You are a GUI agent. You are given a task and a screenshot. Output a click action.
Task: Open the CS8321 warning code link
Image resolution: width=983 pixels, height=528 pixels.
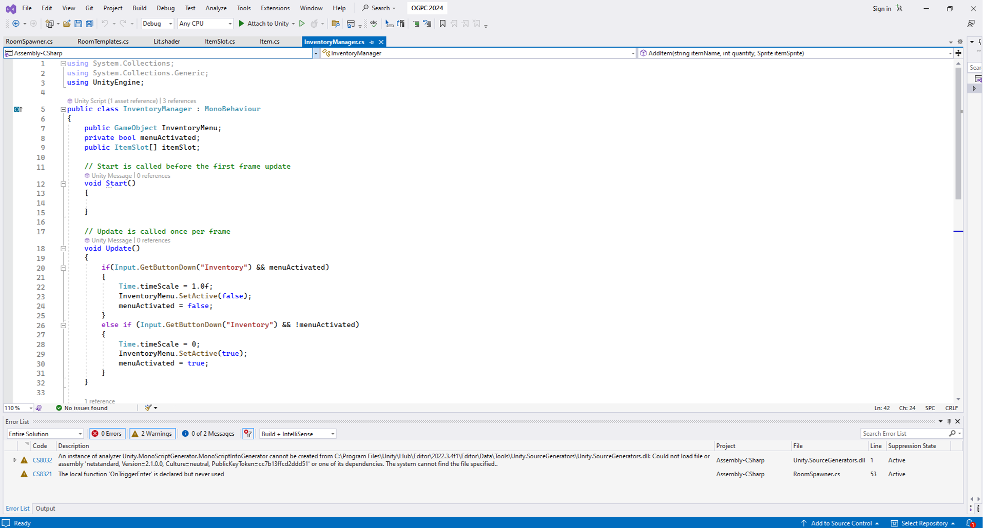pyautogui.click(x=42, y=474)
